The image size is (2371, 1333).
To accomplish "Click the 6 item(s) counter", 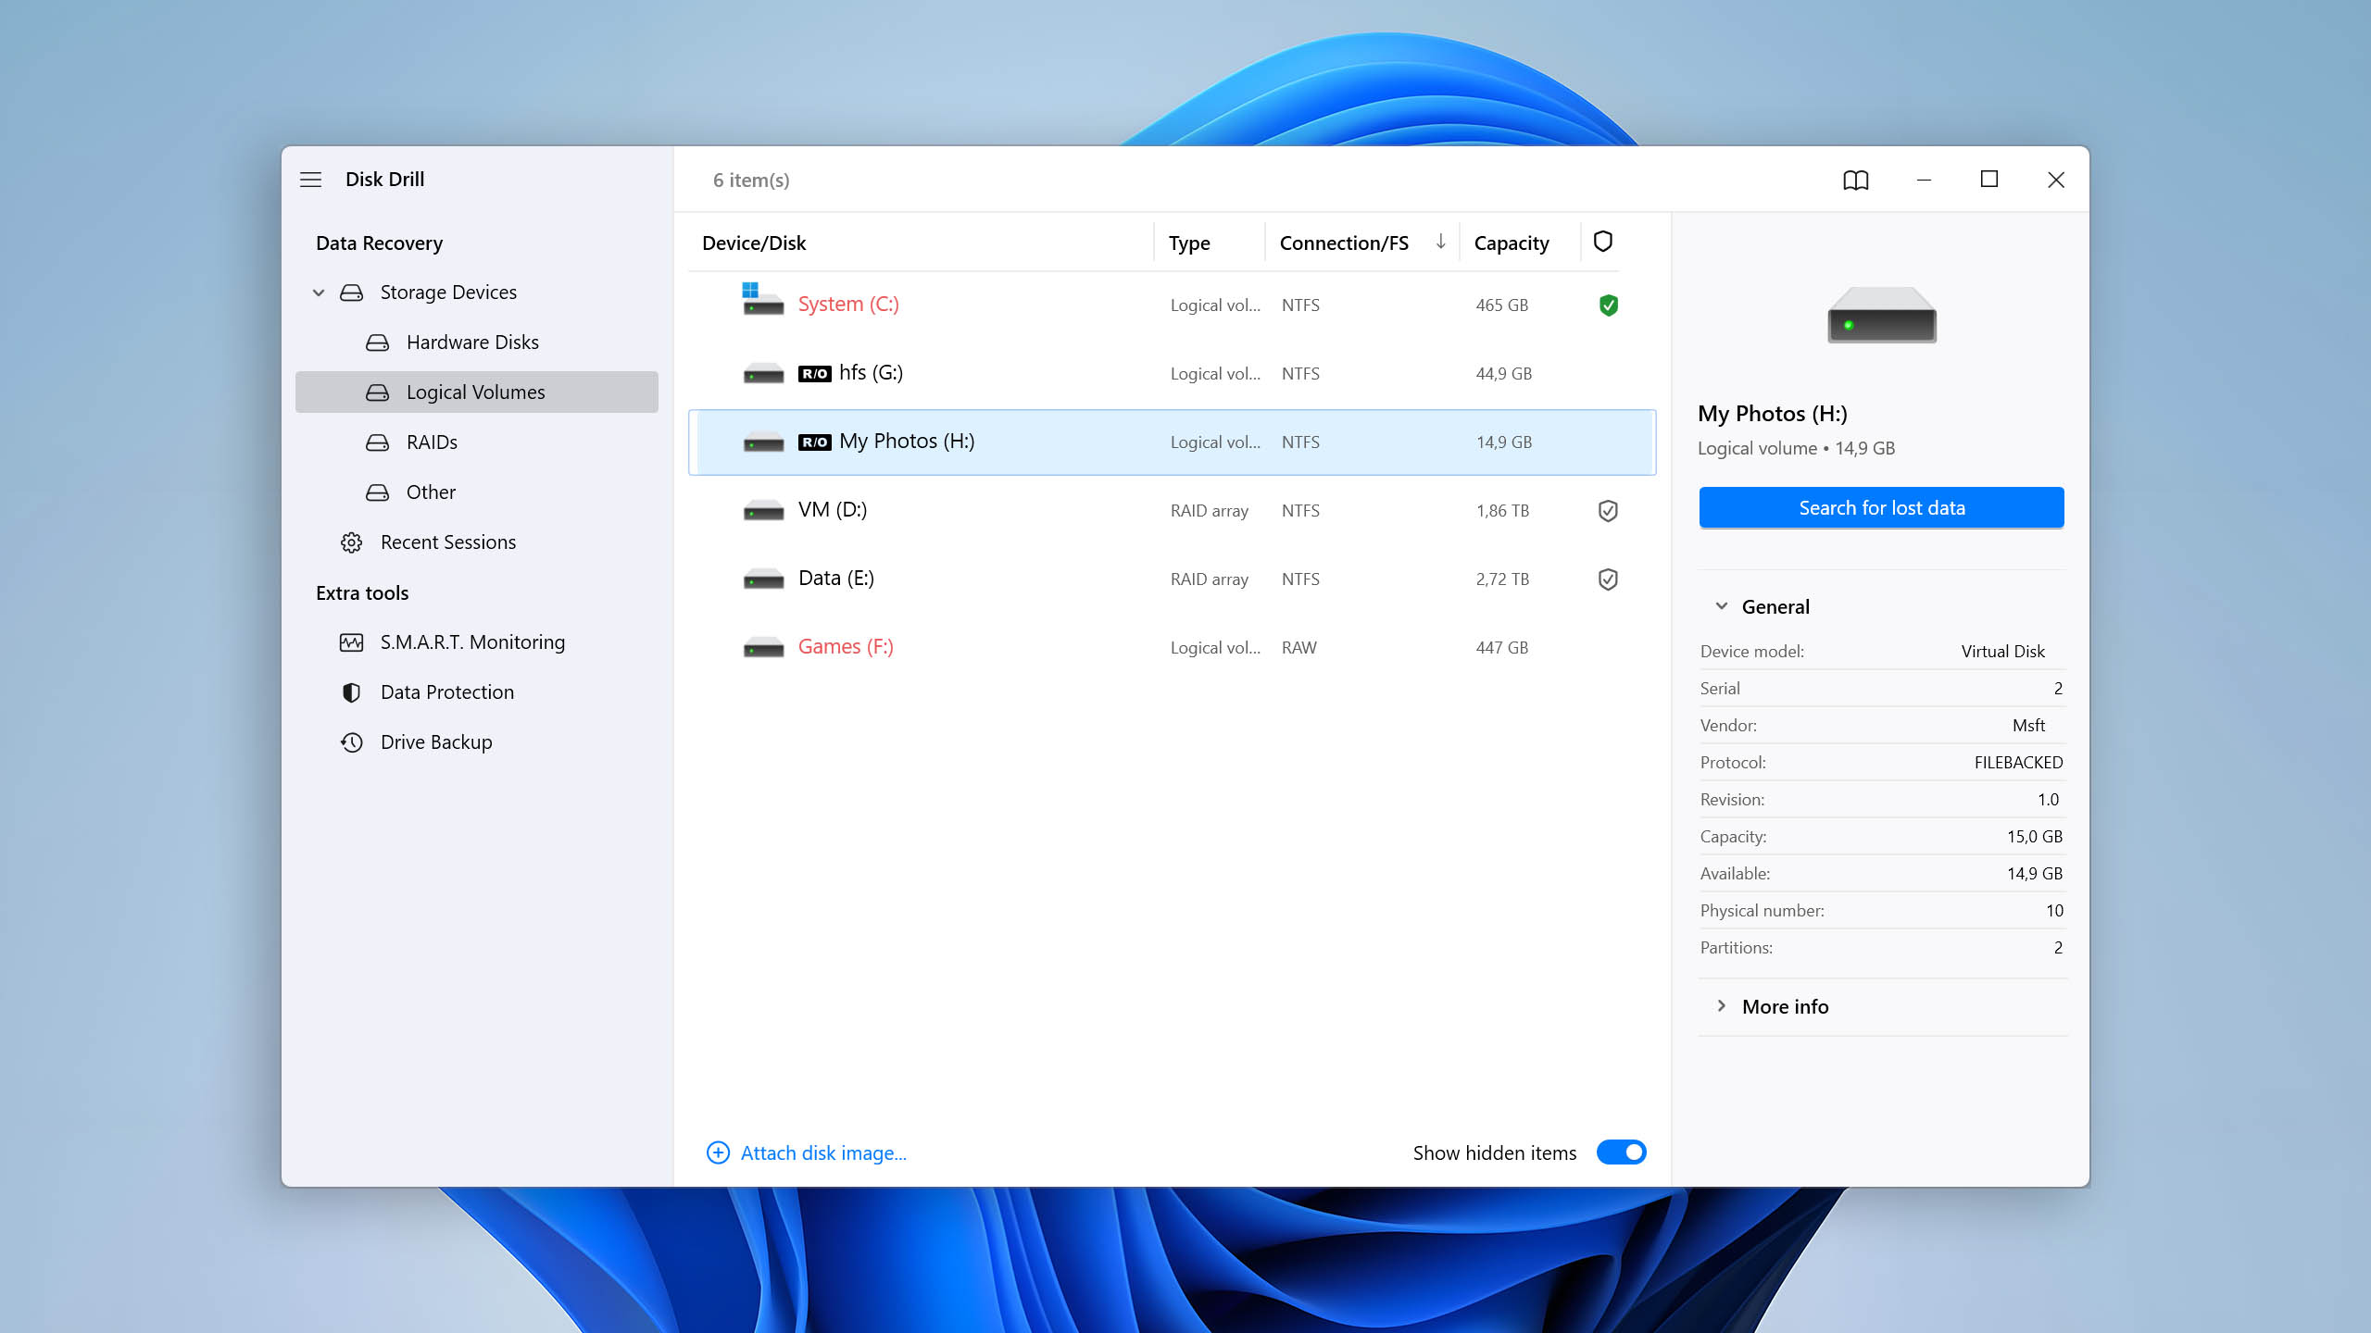I will click(751, 181).
